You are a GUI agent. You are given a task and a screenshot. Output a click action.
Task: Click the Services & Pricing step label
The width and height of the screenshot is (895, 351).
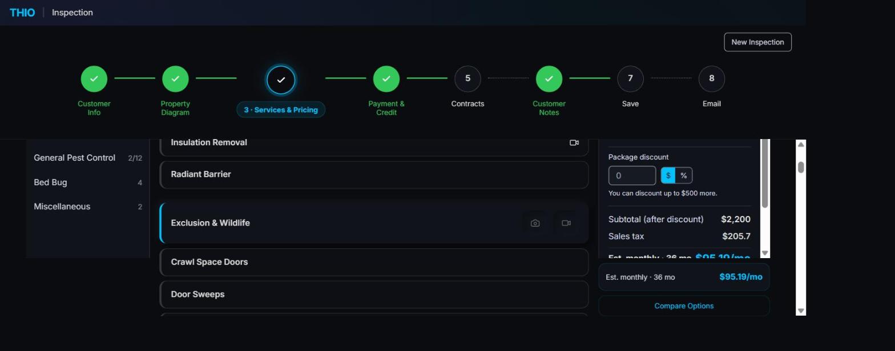coord(281,110)
